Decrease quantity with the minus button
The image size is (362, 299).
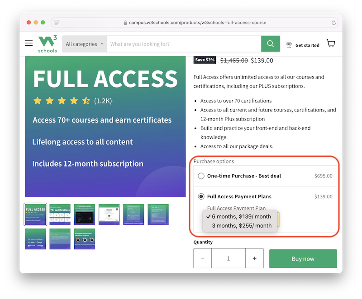click(x=202, y=258)
